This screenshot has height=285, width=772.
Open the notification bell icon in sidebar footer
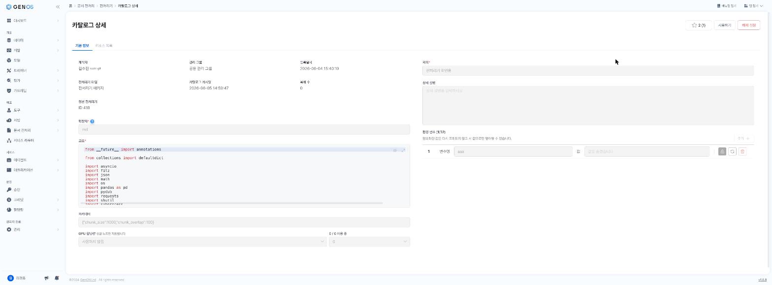pyautogui.click(x=57, y=278)
